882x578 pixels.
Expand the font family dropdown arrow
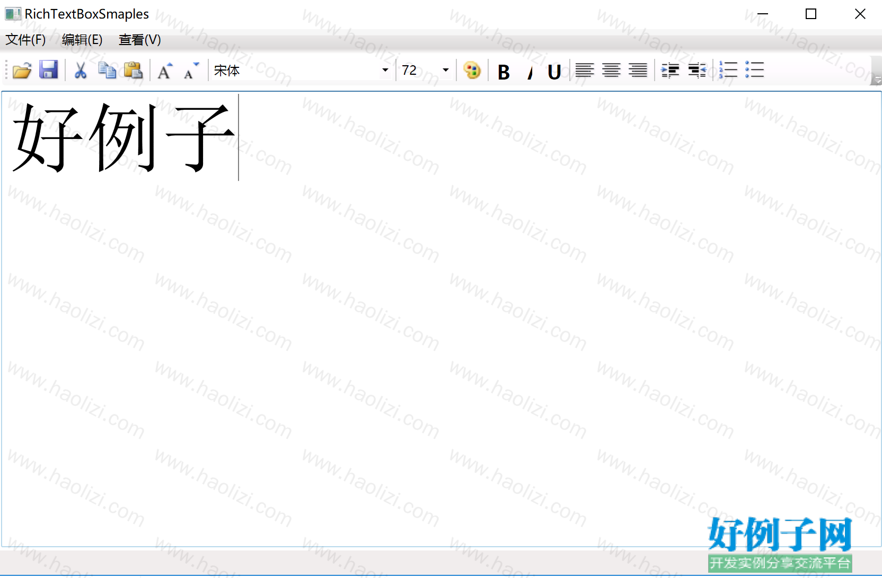tap(385, 70)
